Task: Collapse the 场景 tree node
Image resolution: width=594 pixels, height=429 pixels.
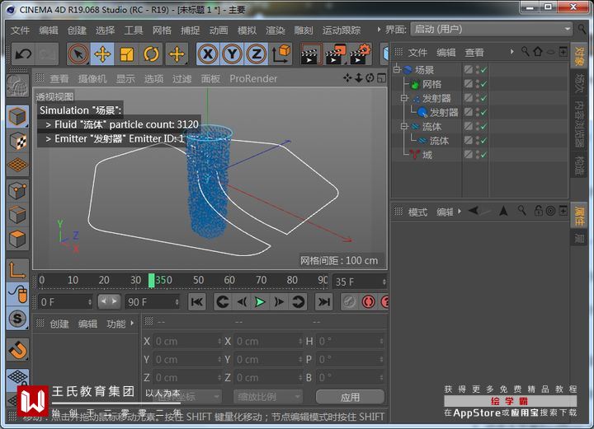Action: point(397,69)
